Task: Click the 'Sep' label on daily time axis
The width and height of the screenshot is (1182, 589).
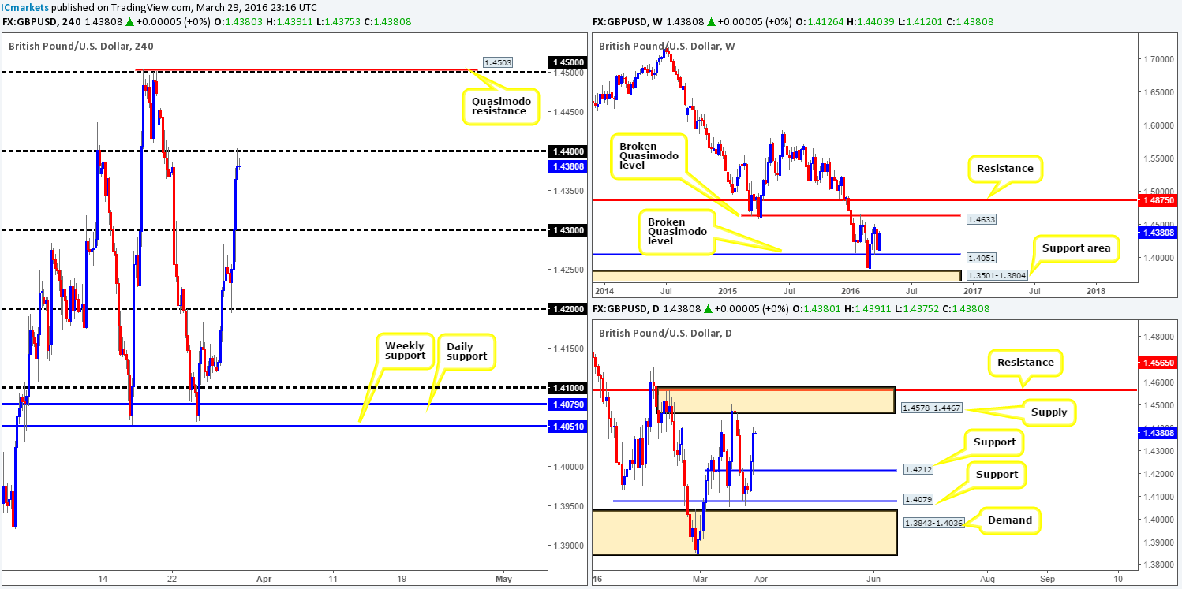Action: pyautogui.click(x=1045, y=577)
